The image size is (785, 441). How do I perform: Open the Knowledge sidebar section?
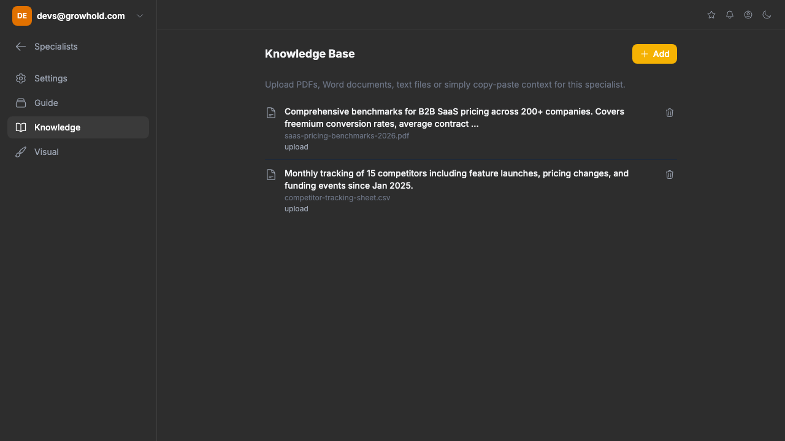[x=57, y=127]
